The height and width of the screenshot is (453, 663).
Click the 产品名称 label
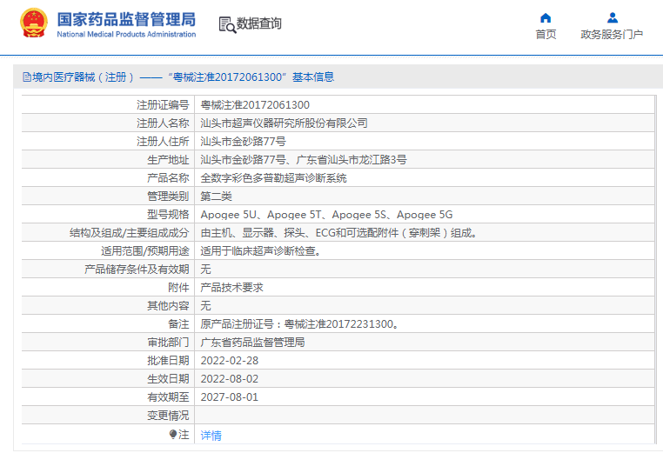pos(168,178)
